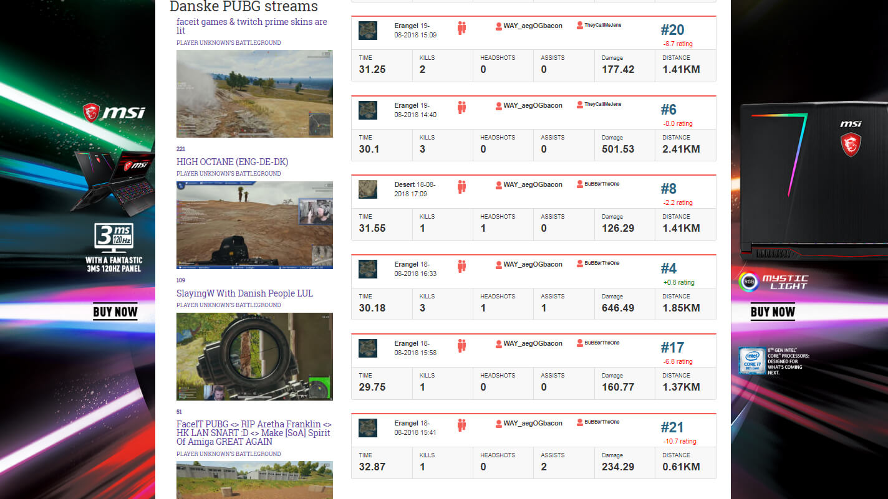The image size is (888, 499).
Task: Click BuBBerTheOne name in the #4 match
Action: pos(602,264)
